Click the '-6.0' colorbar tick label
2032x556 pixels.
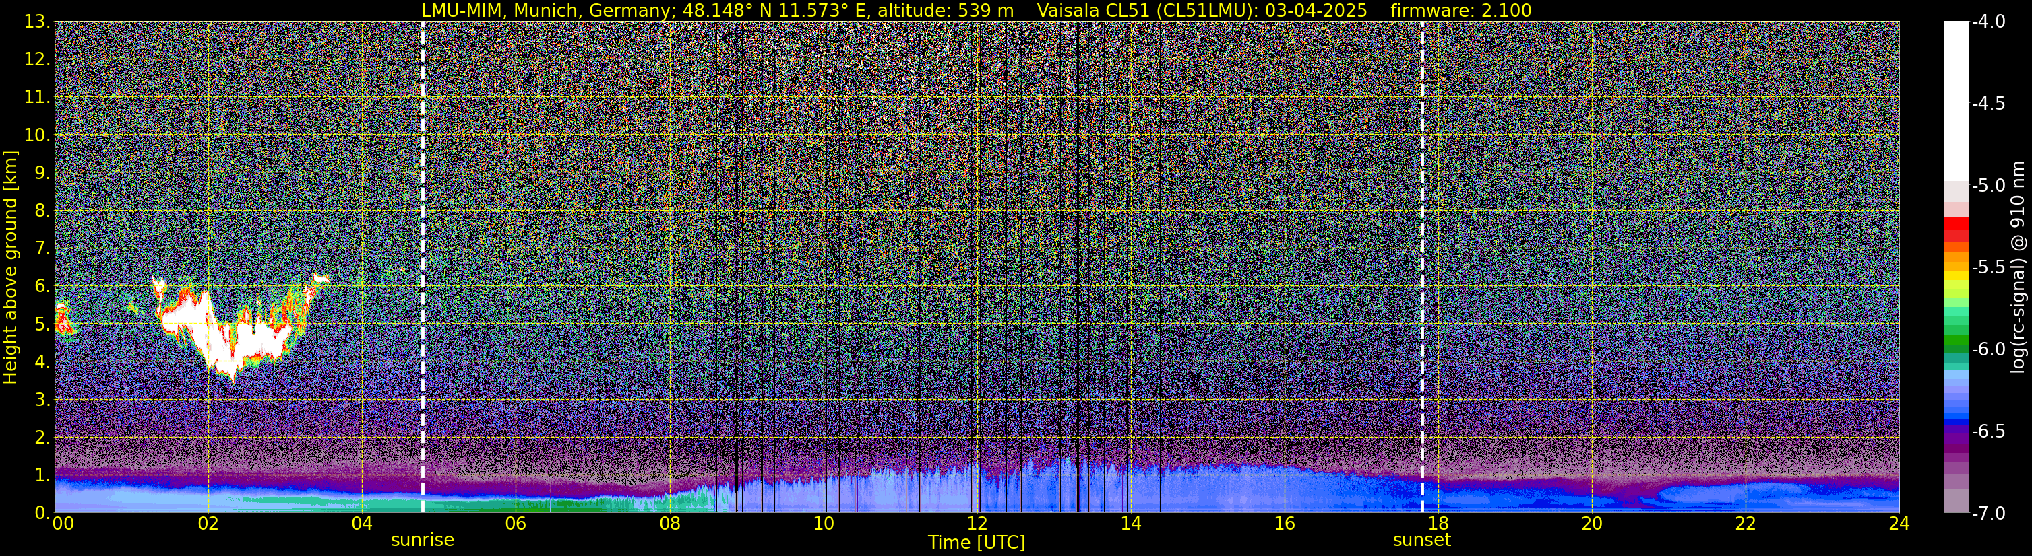tap(1989, 349)
